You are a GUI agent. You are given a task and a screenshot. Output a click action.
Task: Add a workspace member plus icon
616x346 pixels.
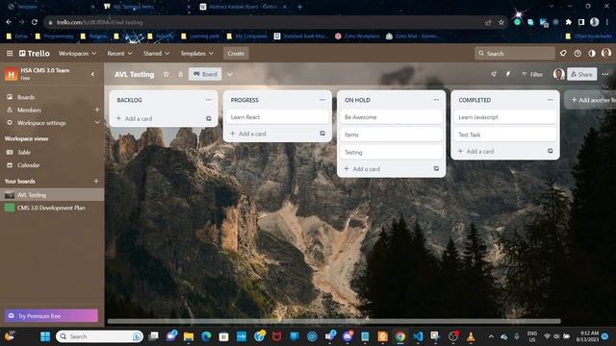[x=96, y=110]
